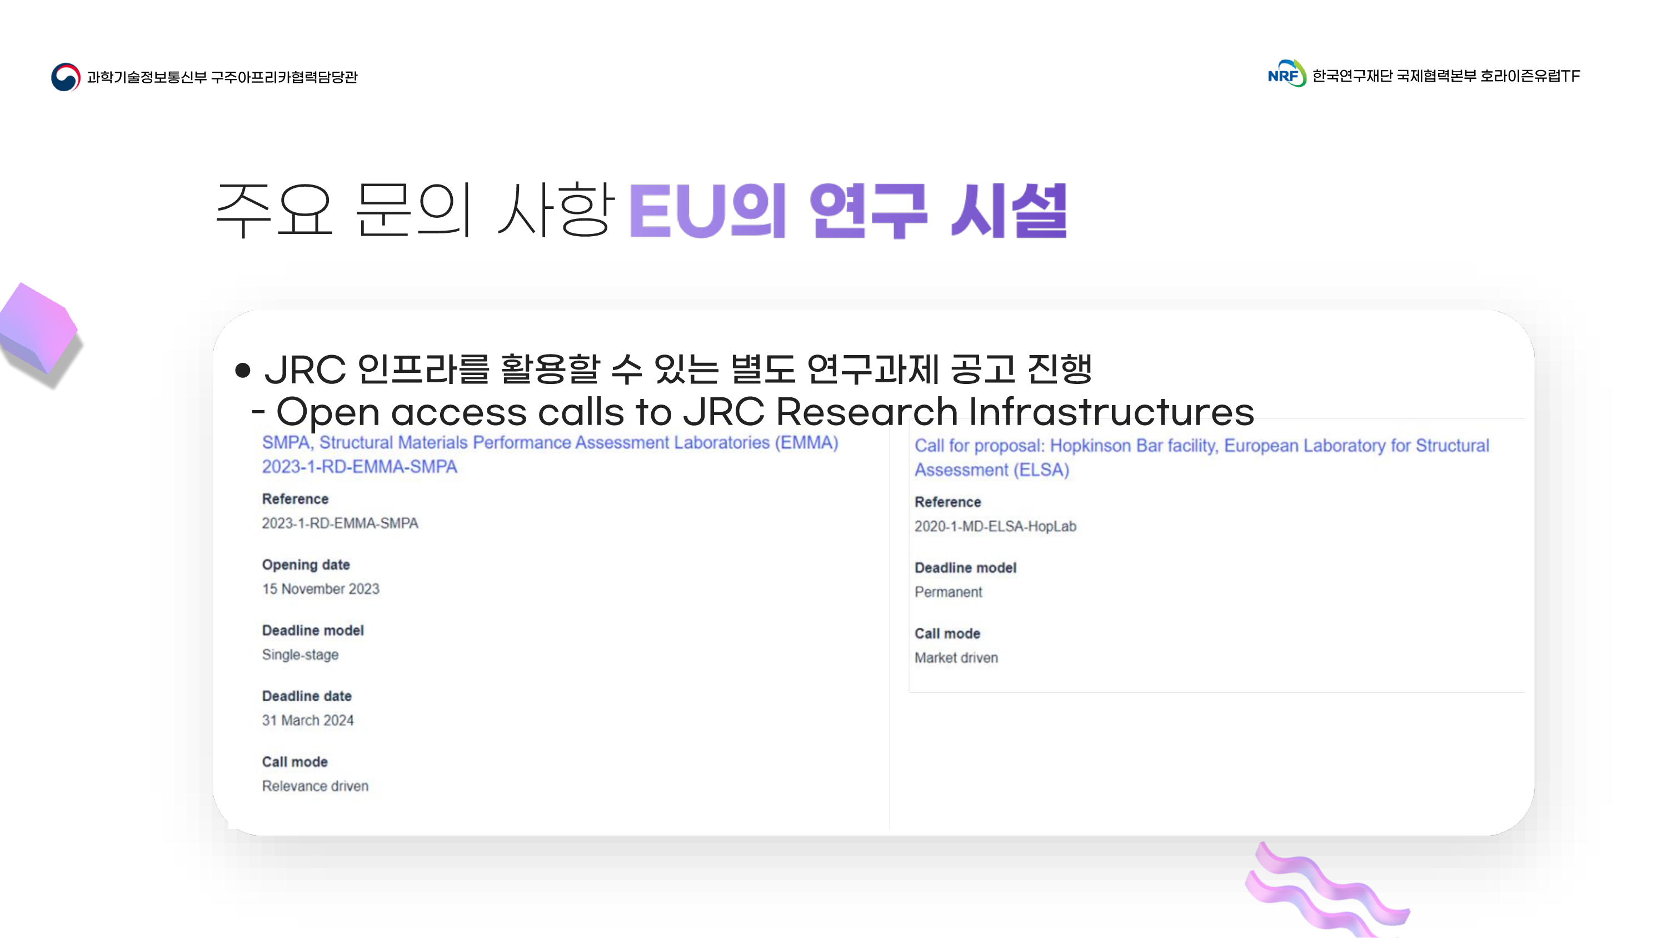
Task: Click the 'Deadline date' label
Action: click(x=307, y=696)
